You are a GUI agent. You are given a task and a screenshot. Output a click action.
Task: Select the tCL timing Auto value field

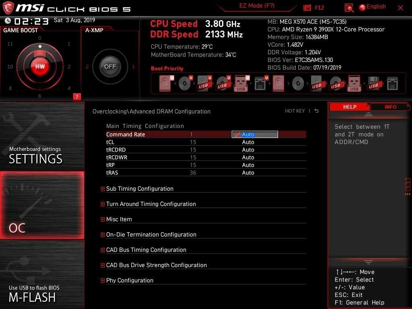click(248, 142)
